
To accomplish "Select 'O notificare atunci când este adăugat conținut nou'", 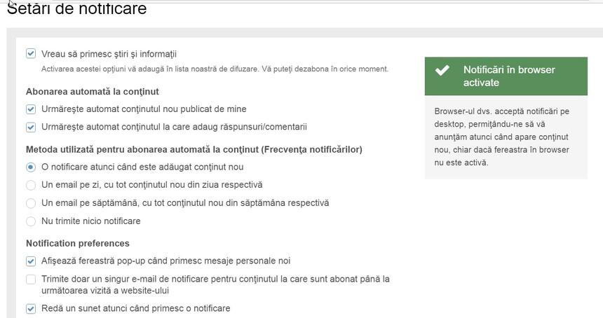I will (31, 167).
